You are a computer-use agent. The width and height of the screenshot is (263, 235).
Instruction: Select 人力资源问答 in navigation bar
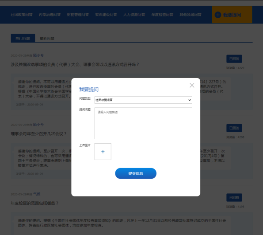134,15
